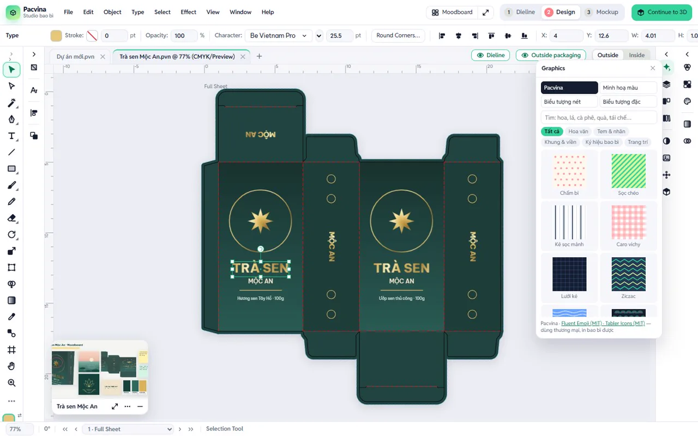Select the Line Segment tool
Screen dimensions: 698x436
11,152
